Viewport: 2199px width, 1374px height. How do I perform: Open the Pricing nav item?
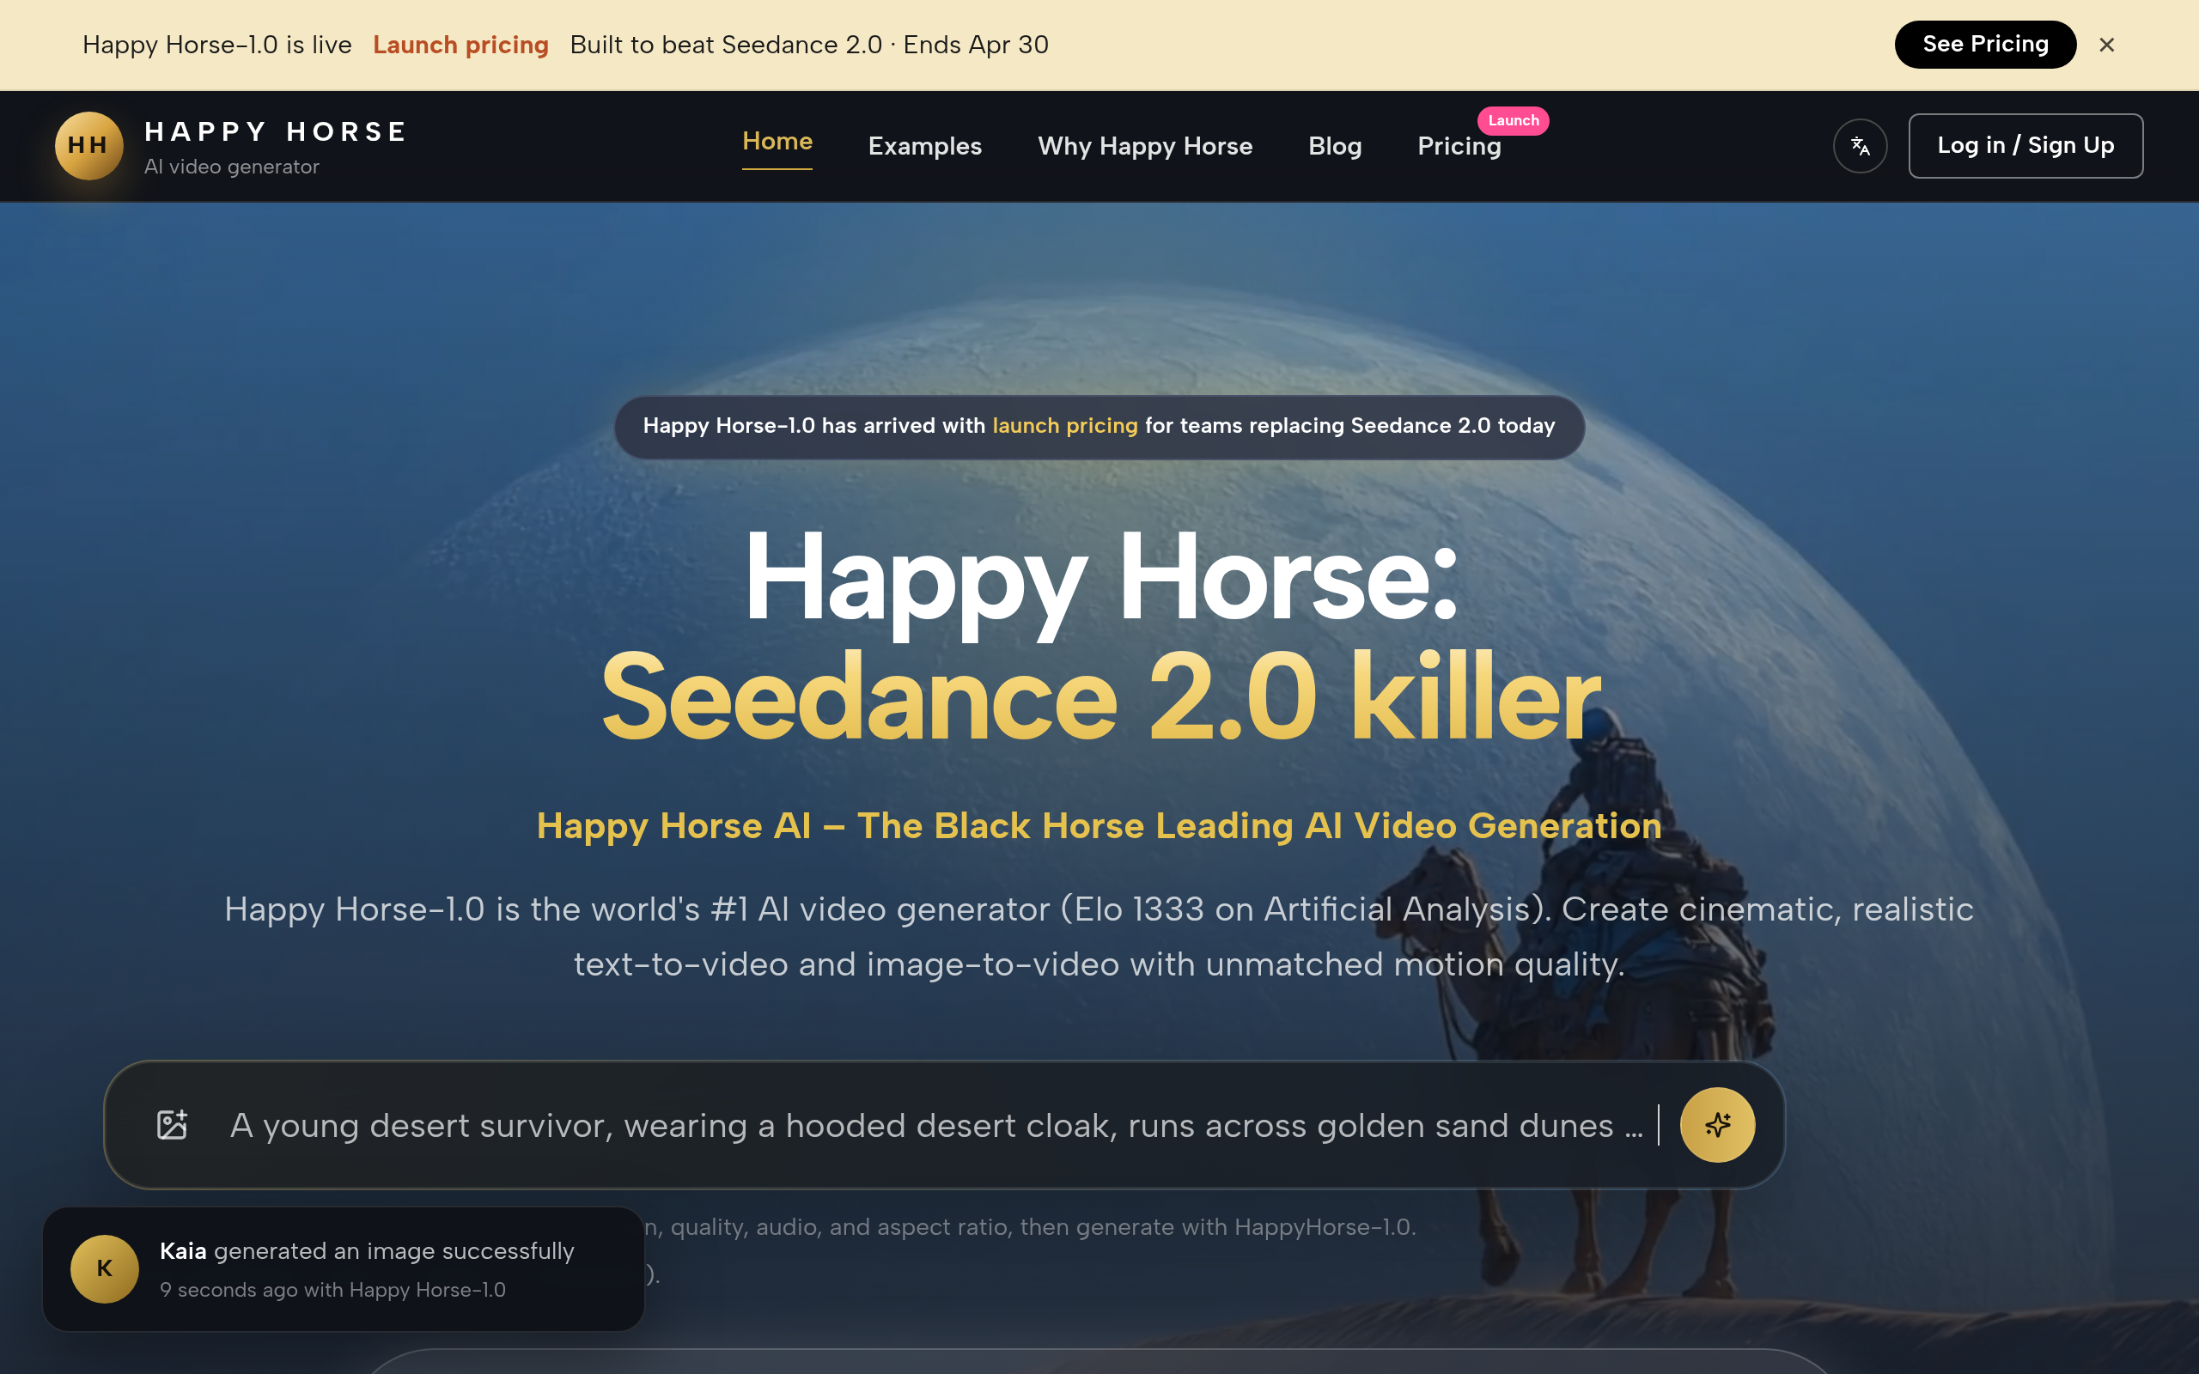pos(1459,146)
